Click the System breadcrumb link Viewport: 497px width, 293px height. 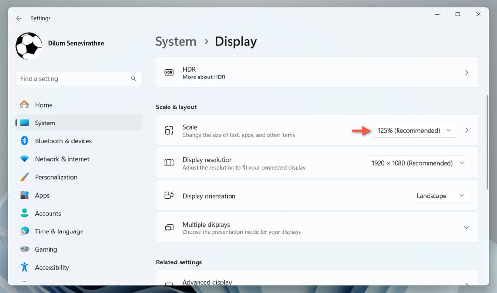click(x=176, y=42)
